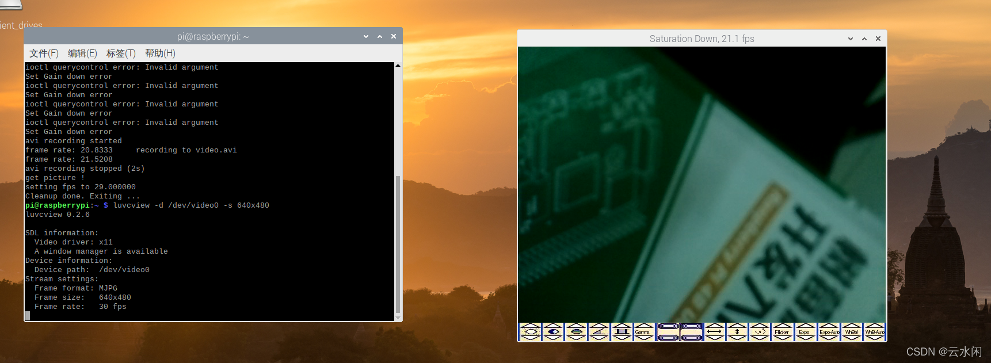
Task: Click the up triangle above Gamma
Action: coord(644,326)
